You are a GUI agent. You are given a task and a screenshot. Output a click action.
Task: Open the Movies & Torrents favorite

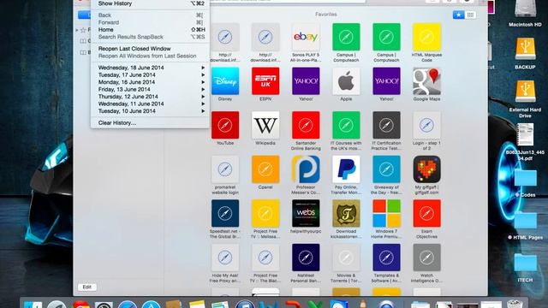pos(346,258)
